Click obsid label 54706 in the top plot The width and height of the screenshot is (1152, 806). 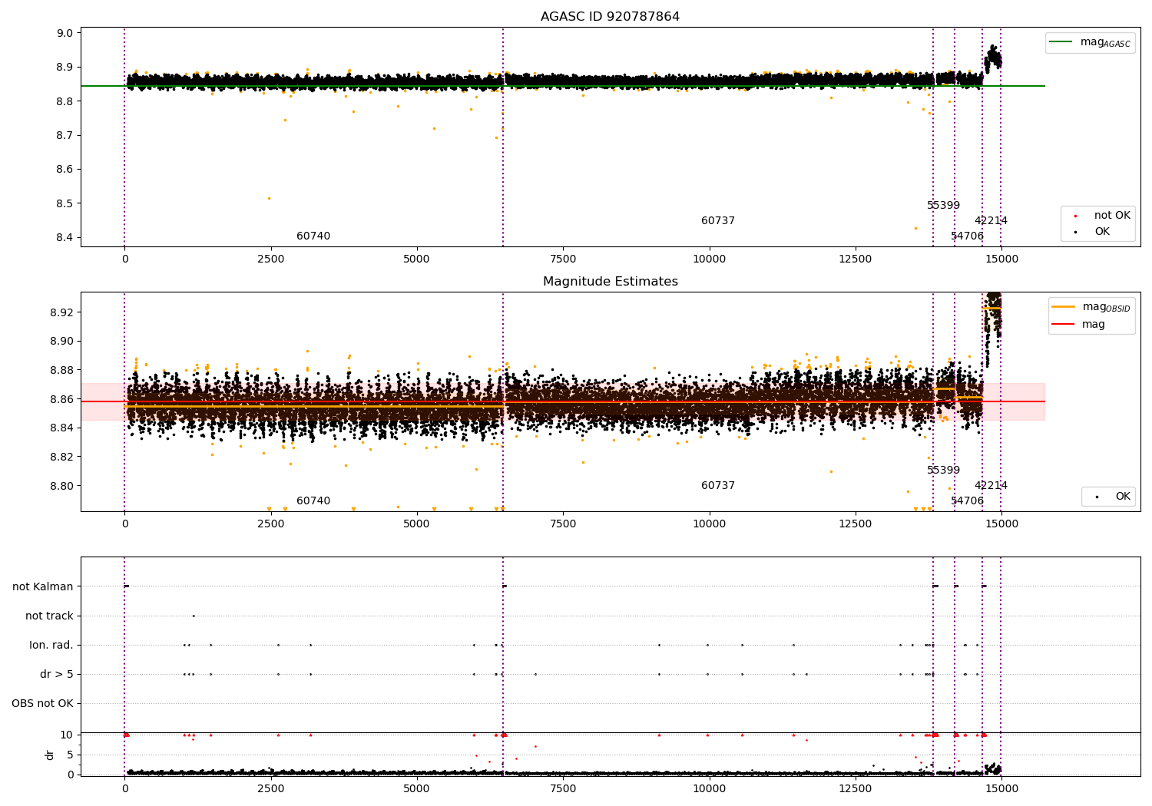pos(967,236)
